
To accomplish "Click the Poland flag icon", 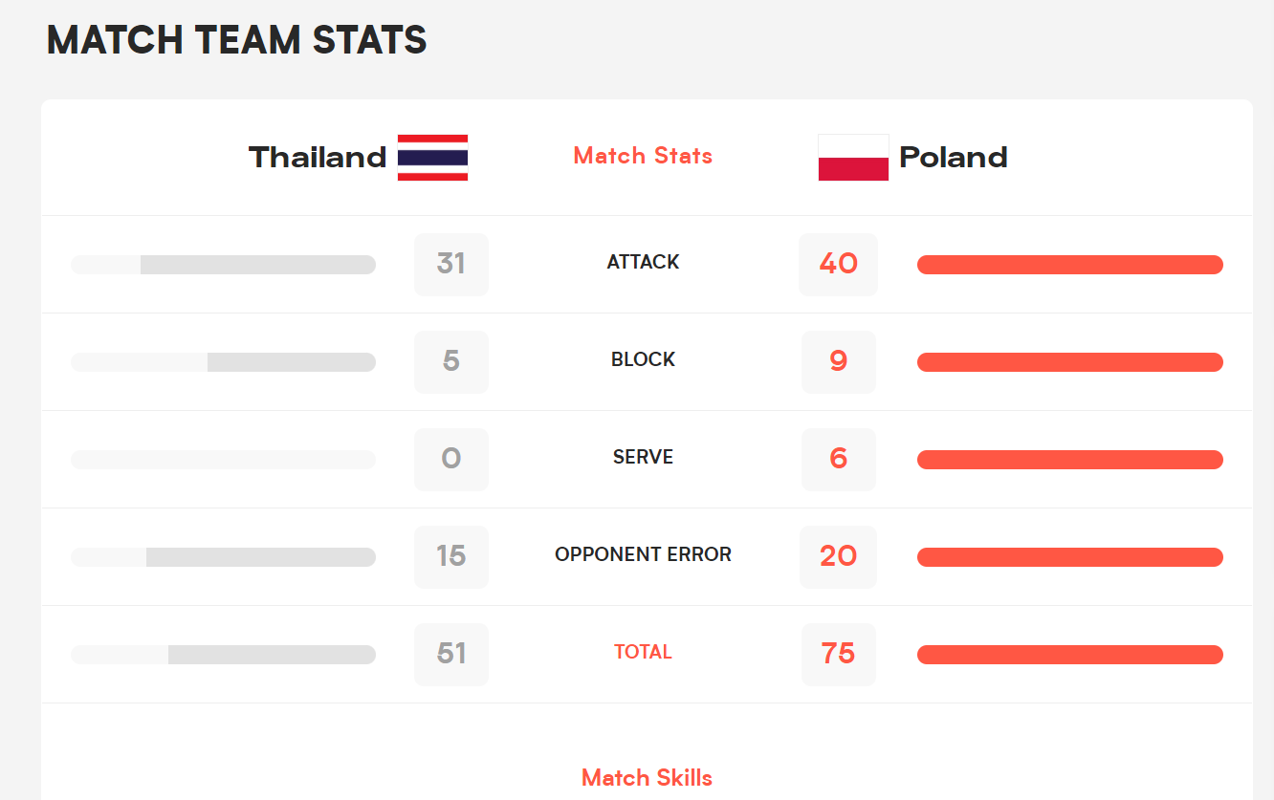I will pos(853,158).
